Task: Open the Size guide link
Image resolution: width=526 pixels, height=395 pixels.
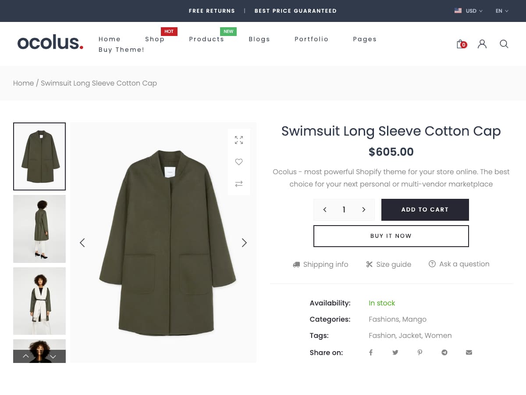Action: click(389, 264)
